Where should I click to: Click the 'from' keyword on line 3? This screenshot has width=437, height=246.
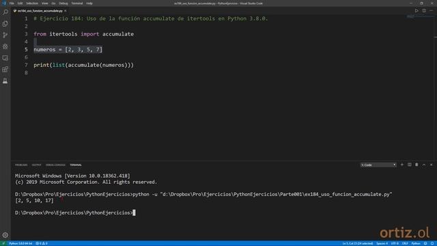40,34
